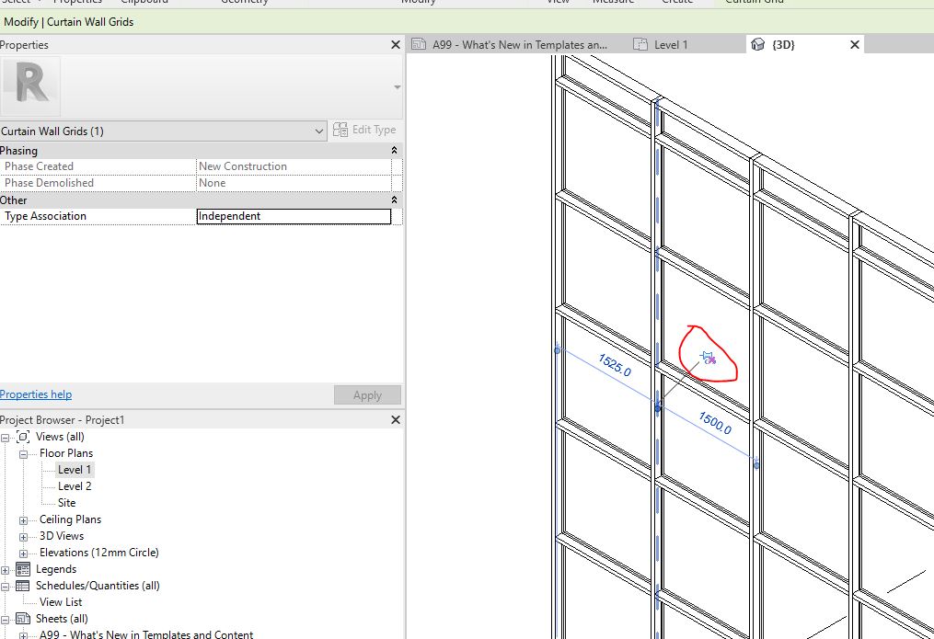Viewport: 934px width, 639px height.
Task: Select Level 2 floor plan in browser
Action: [75, 486]
